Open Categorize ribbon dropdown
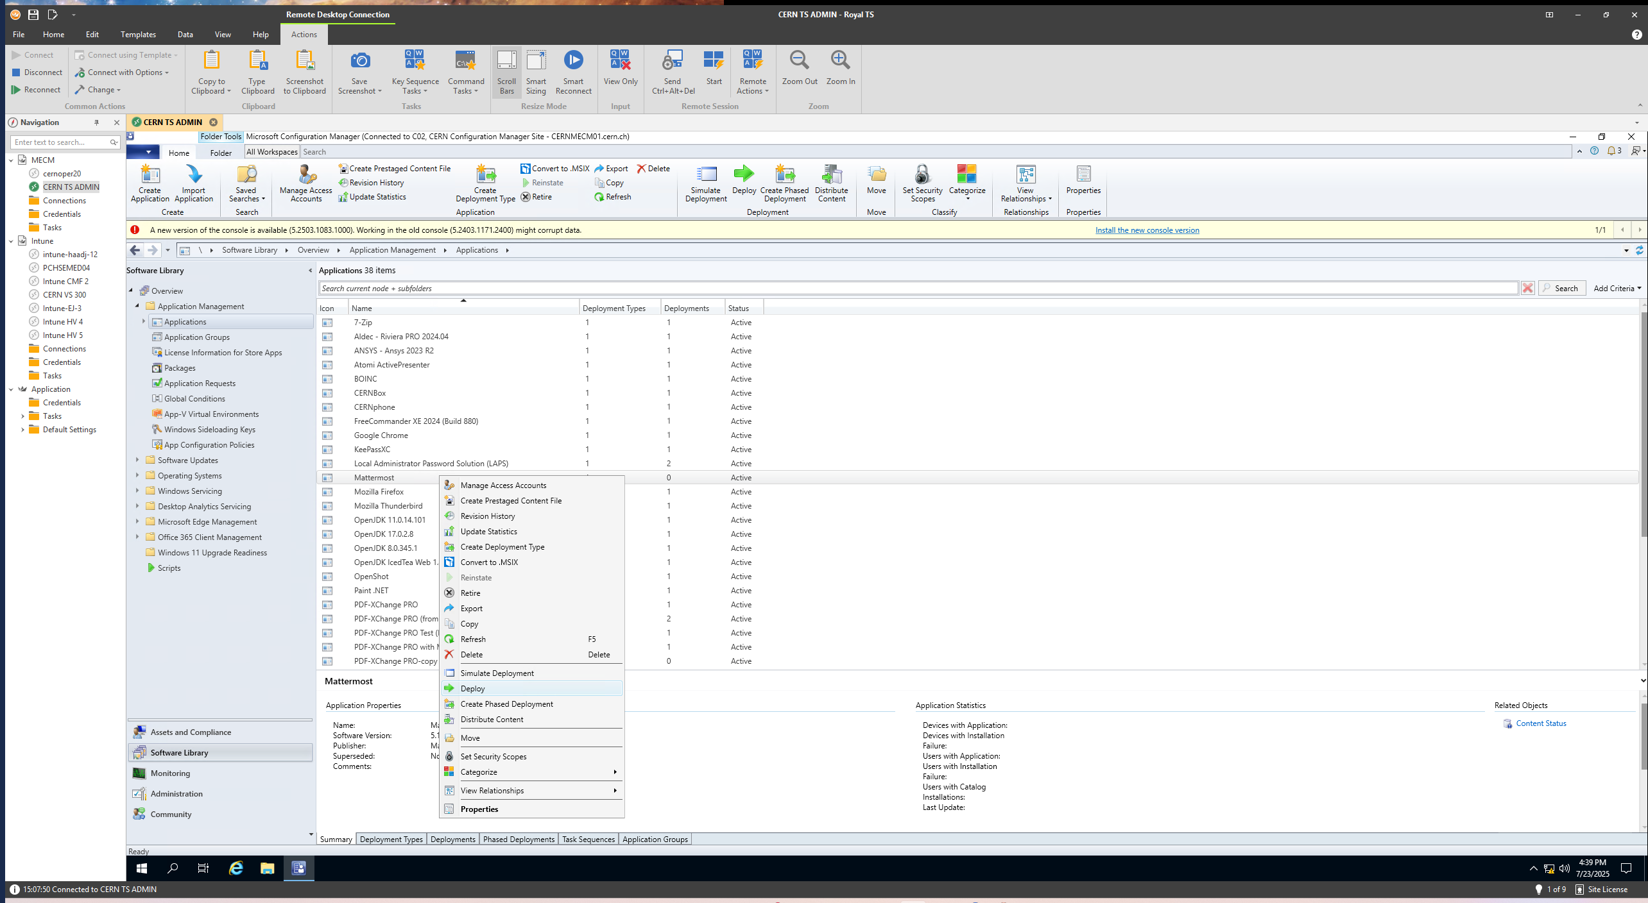 point(967,183)
